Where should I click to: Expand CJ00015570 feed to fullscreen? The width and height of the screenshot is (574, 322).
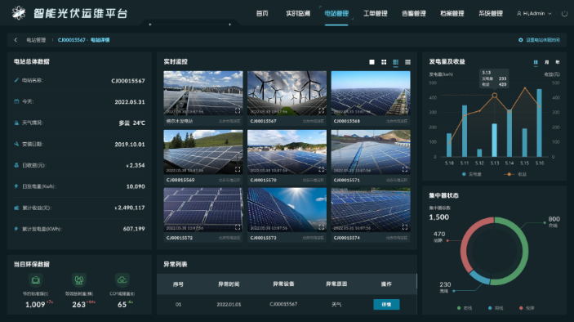(321, 169)
